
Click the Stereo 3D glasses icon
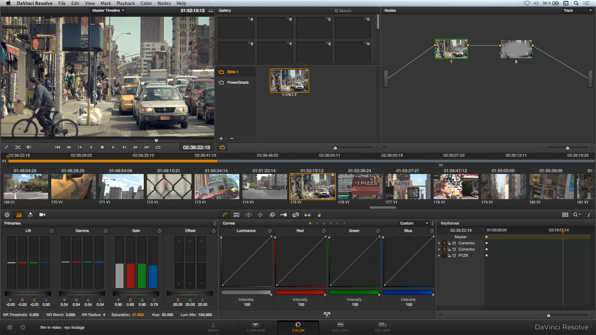pyautogui.click(x=307, y=215)
